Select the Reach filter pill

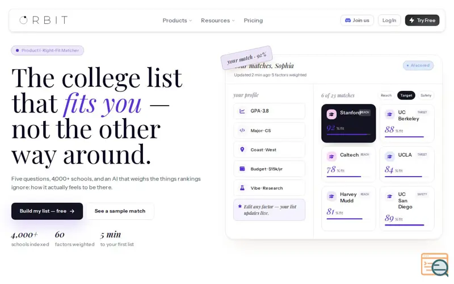386,95
